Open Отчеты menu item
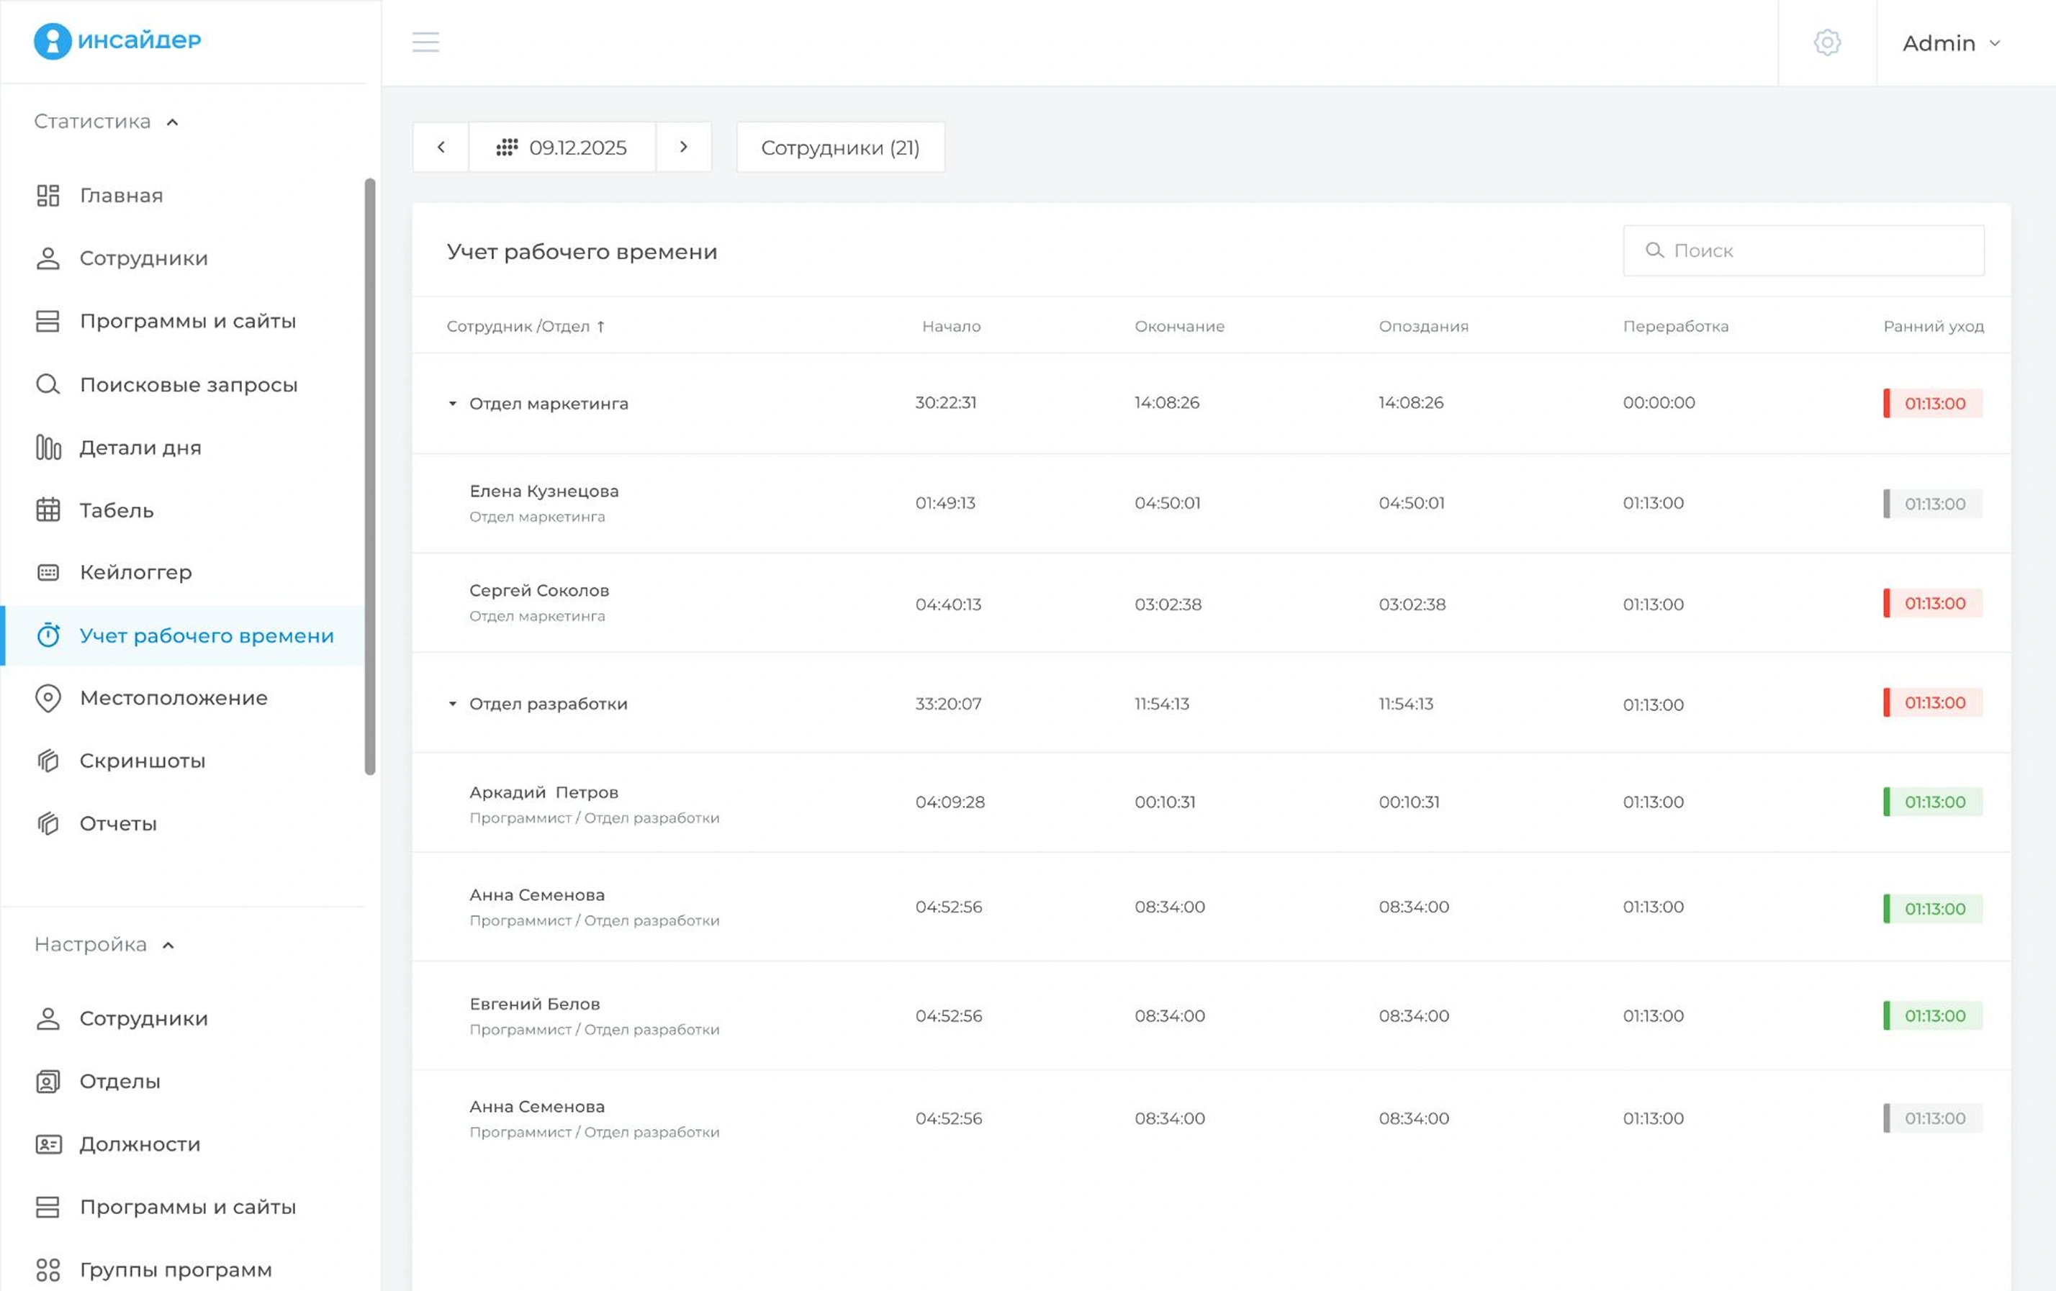The height and width of the screenshot is (1291, 2056). point(118,823)
